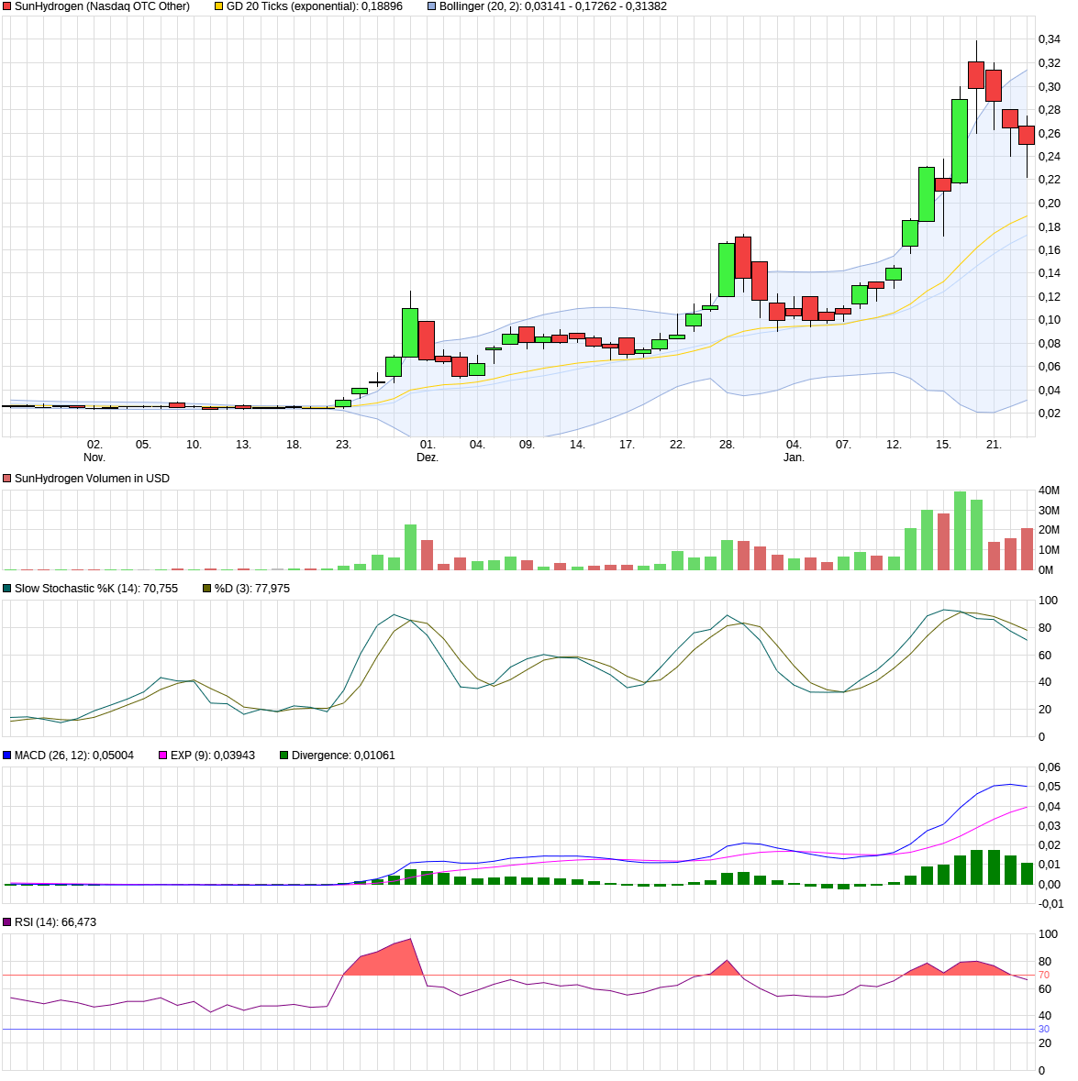Image resolution: width=1078 pixels, height=1081 pixels.
Task: Click the '40M' volume axis value
Action: tap(1049, 491)
